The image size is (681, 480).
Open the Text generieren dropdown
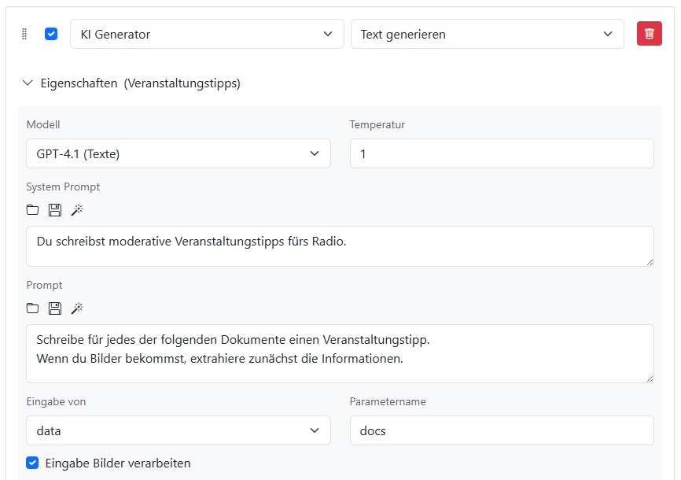tap(488, 34)
